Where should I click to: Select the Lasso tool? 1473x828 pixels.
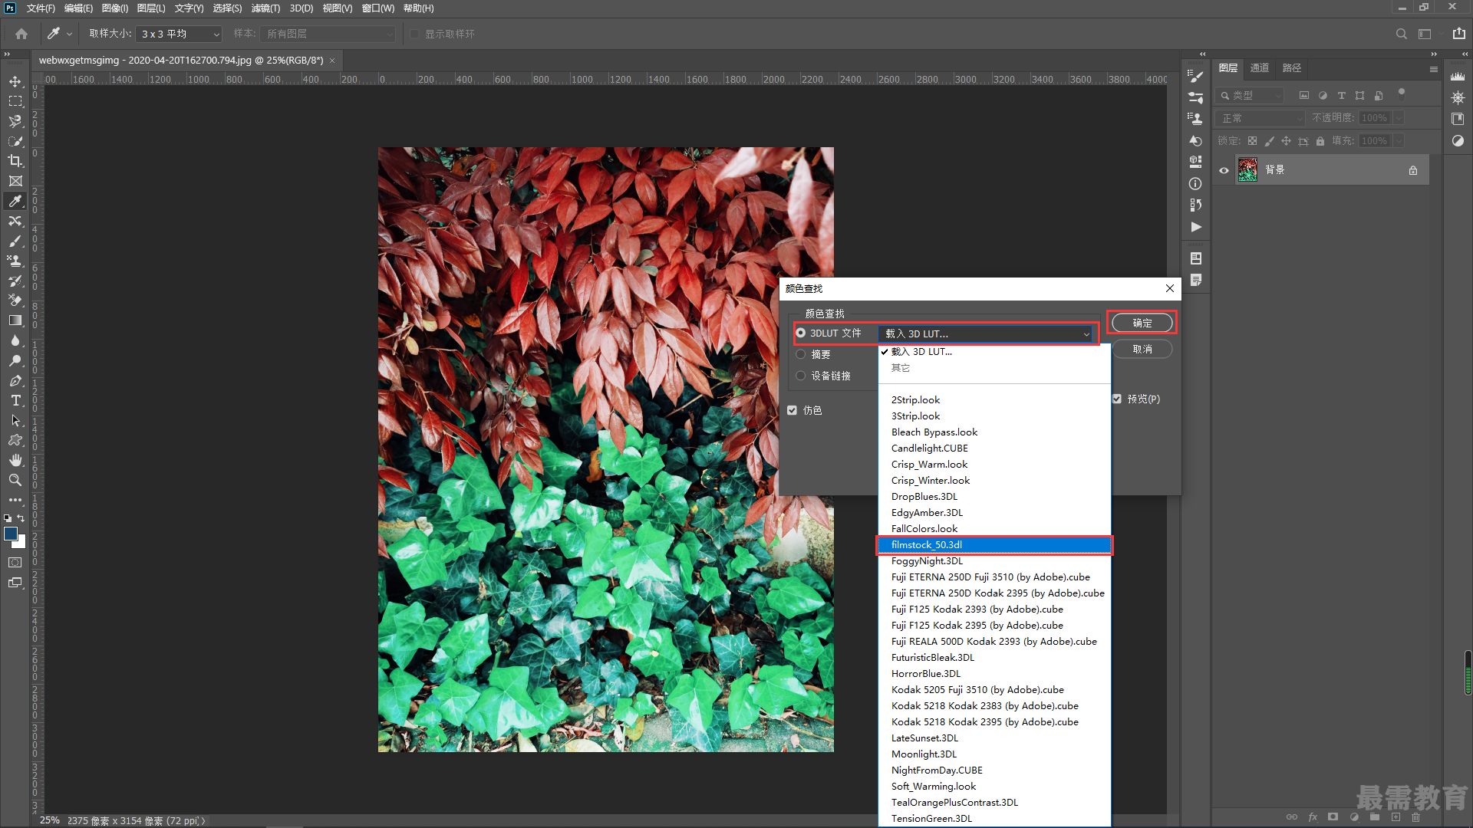pos(15,121)
